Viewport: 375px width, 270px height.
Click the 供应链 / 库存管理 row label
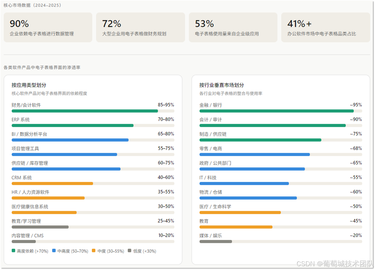[x=30, y=163]
